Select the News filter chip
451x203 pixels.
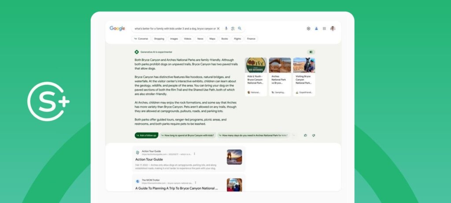coord(200,39)
